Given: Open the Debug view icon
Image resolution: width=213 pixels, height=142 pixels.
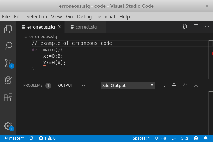Looking at the screenshot, I should tap(8, 80).
